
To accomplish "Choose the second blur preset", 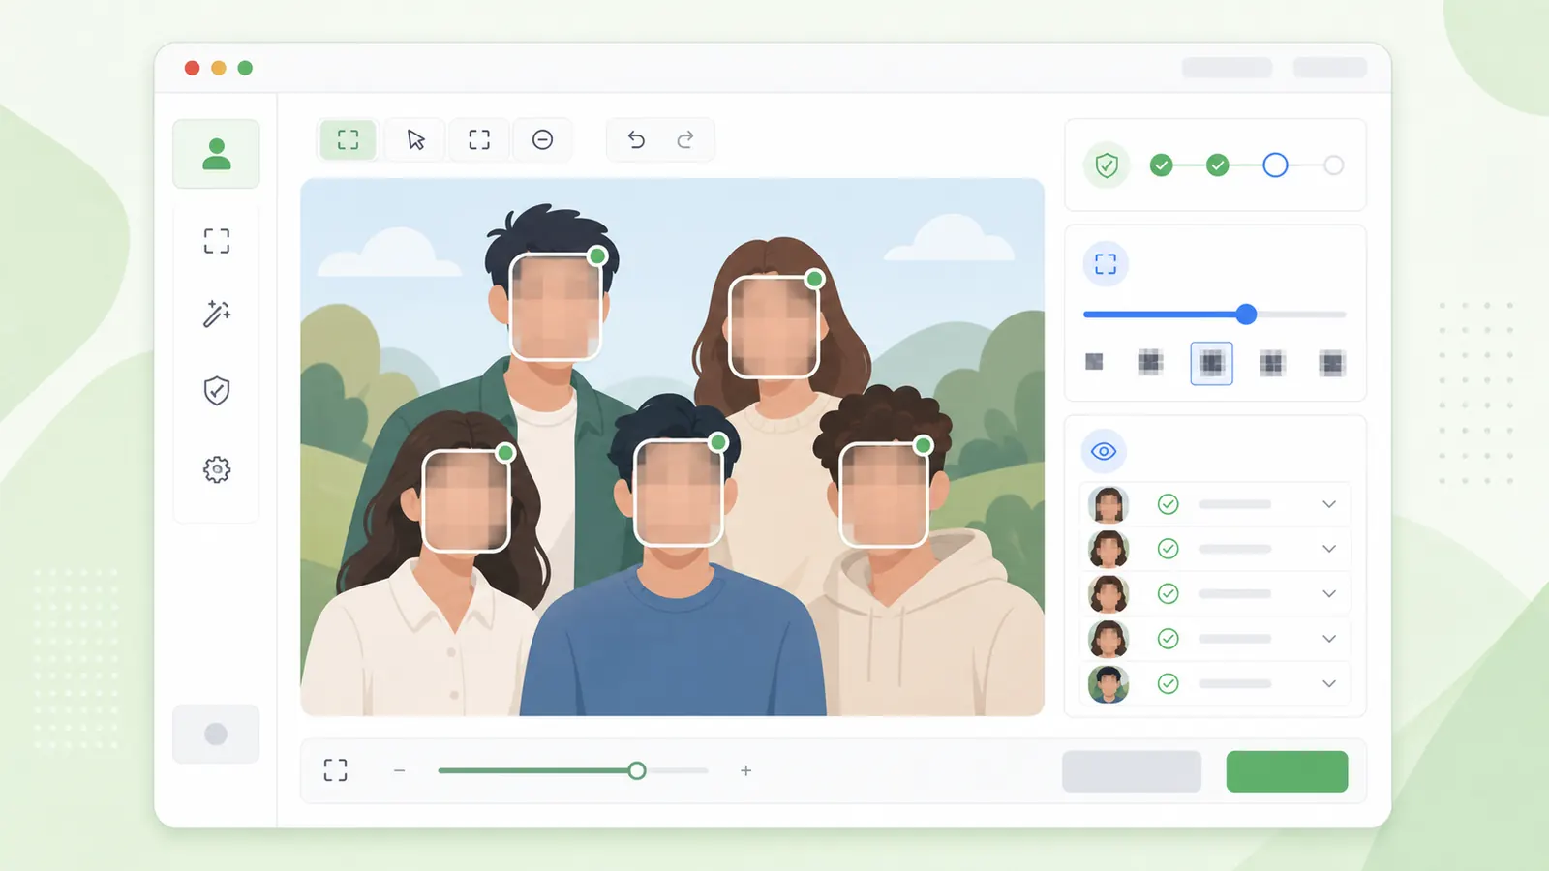I will click(1150, 363).
